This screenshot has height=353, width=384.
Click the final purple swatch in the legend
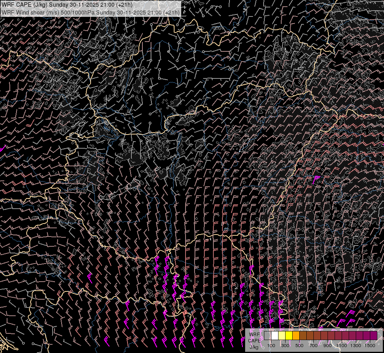(373, 336)
